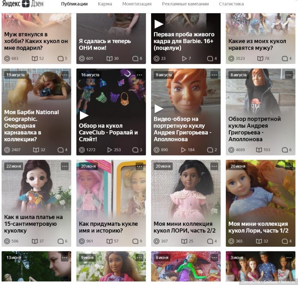Play Первая проба живого кадра video
298x285 pixels.
[x=158, y=24]
